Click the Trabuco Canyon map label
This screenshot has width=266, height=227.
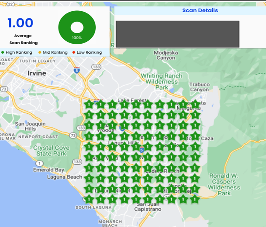click(x=199, y=87)
